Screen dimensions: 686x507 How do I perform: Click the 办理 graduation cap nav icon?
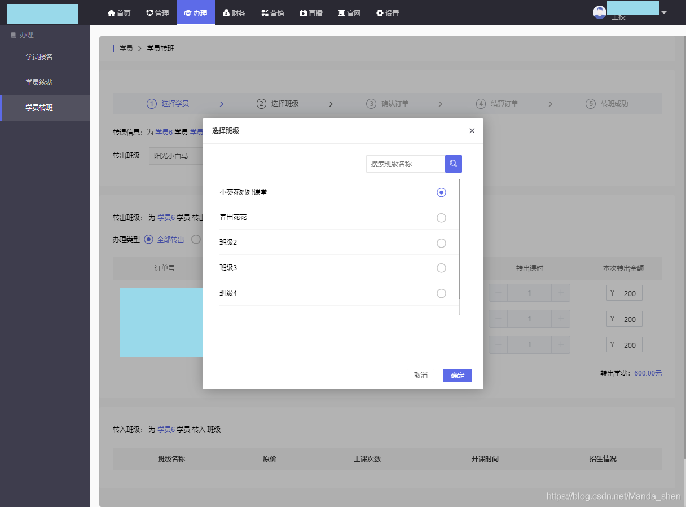pyautogui.click(x=186, y=12)
